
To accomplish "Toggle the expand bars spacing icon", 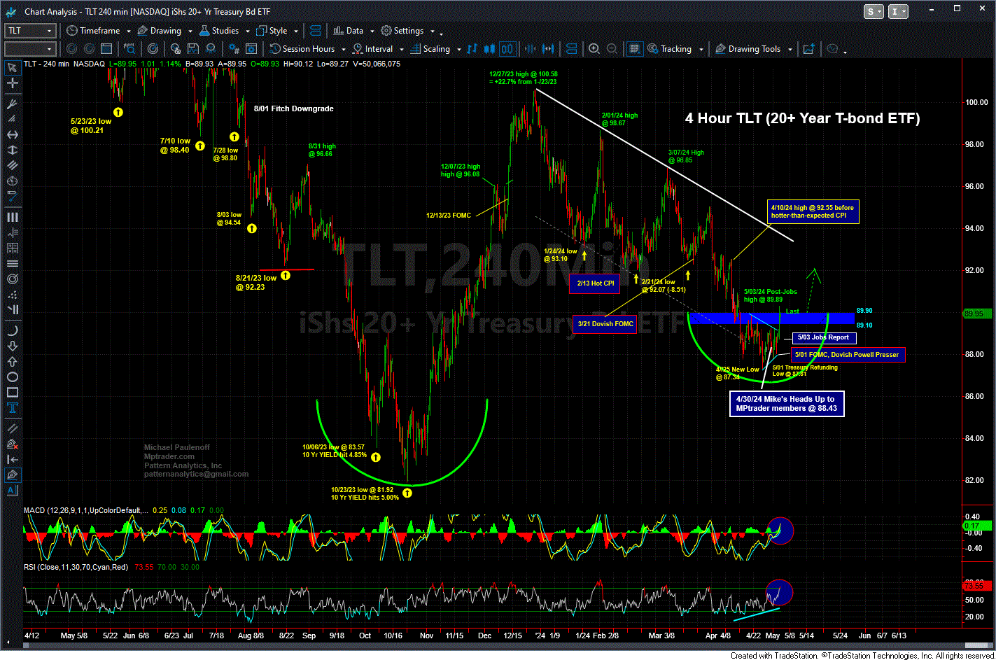I will tap(548, 49).
